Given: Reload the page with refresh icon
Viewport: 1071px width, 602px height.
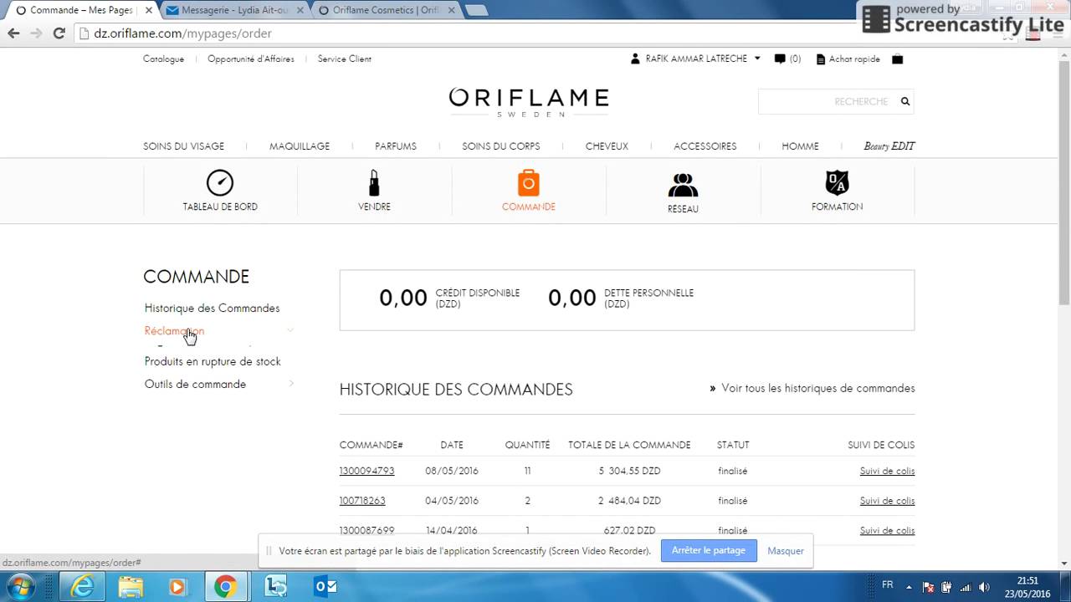Looking at the screenshot, I should tap(59, 33).
